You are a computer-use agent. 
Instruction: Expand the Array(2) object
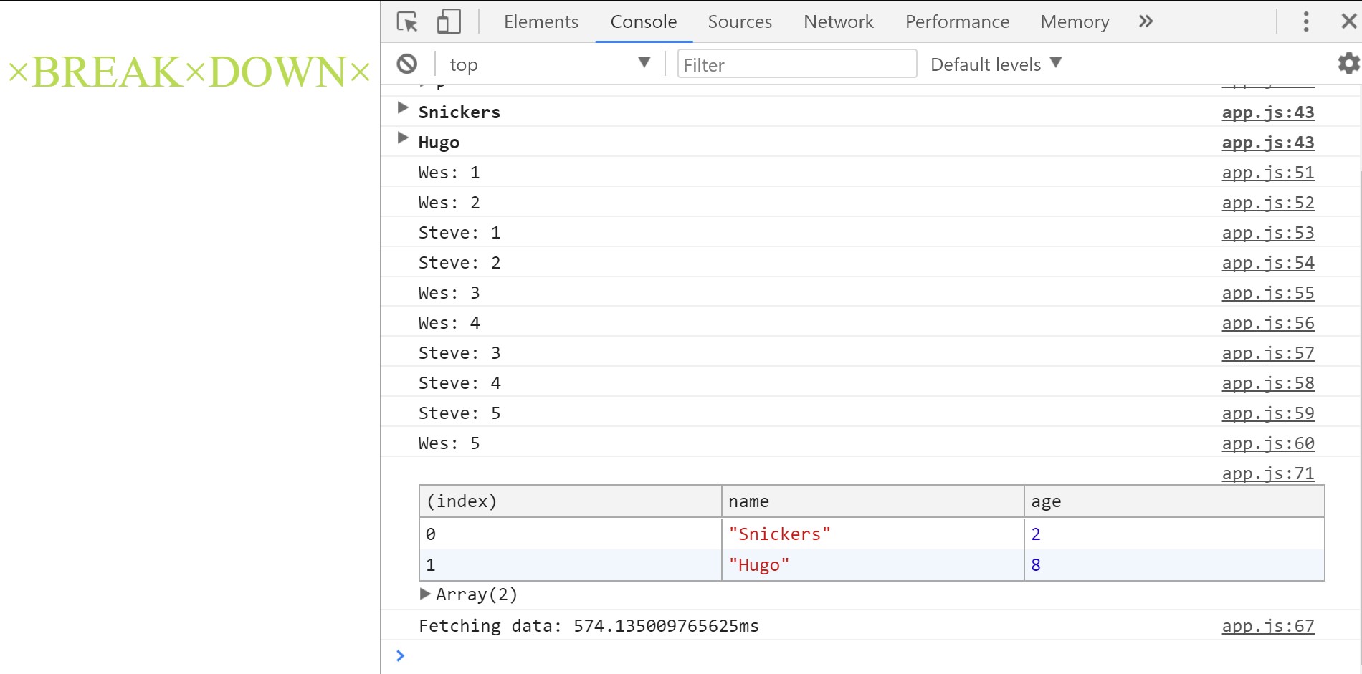pyautogui.click(x=425, y=594)
